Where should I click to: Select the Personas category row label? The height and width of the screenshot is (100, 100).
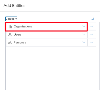[20, 42]
